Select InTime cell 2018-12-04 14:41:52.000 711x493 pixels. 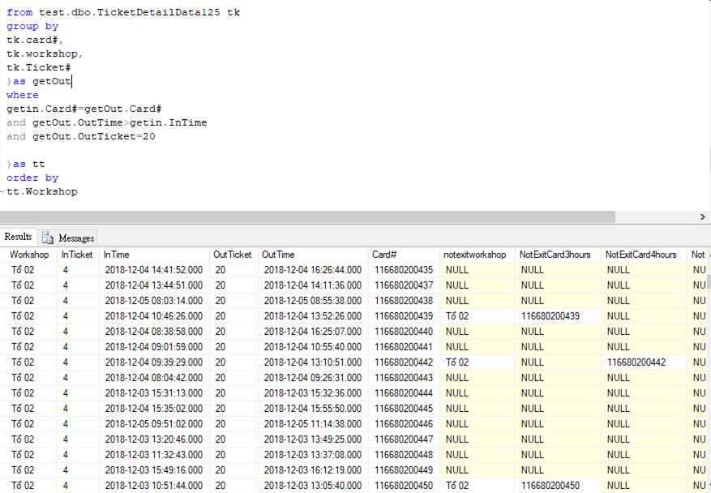pyautogui.click(x=154, y=270)
